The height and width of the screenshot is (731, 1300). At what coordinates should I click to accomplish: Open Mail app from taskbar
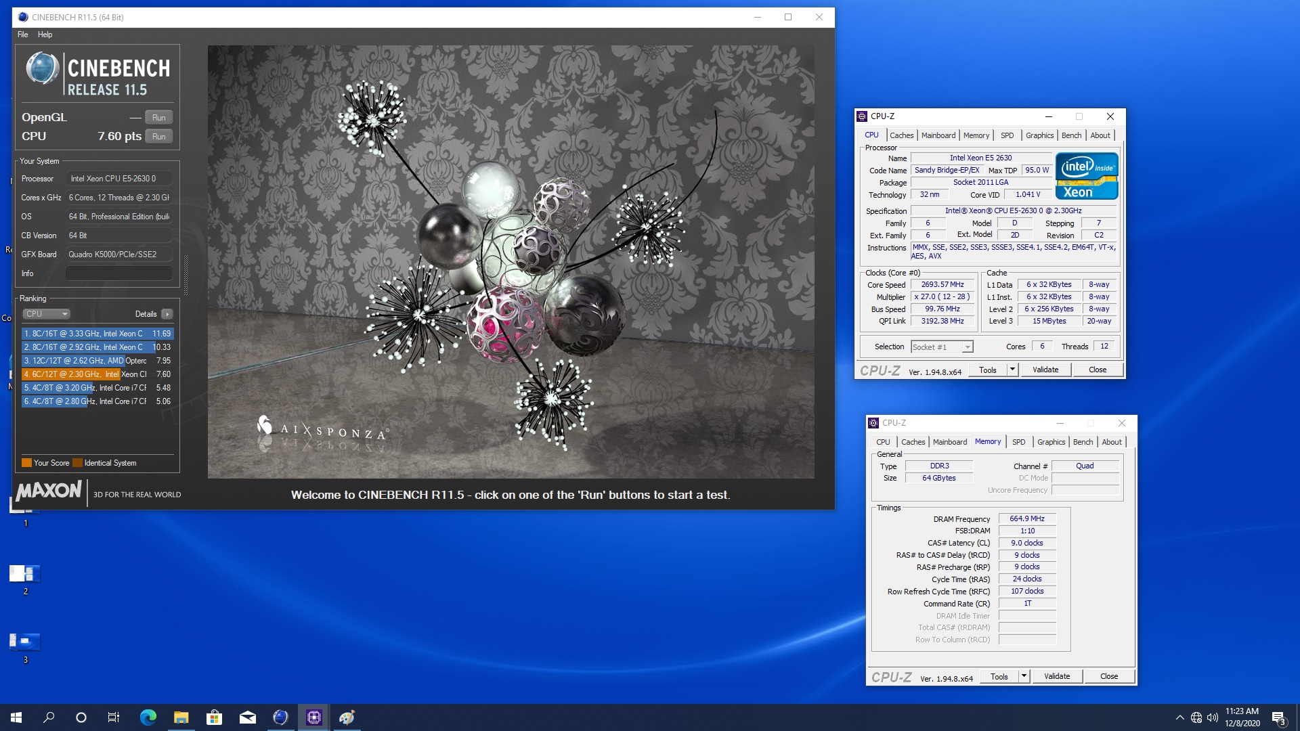click(x=247, y=717)
